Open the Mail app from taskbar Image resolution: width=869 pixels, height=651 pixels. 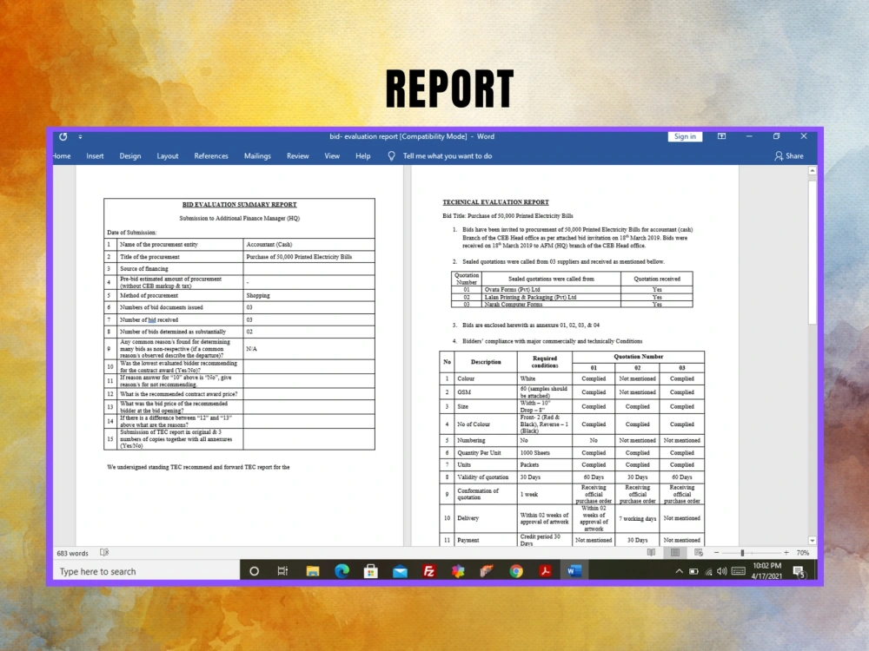pyautogui.click(x=400, y=571)
